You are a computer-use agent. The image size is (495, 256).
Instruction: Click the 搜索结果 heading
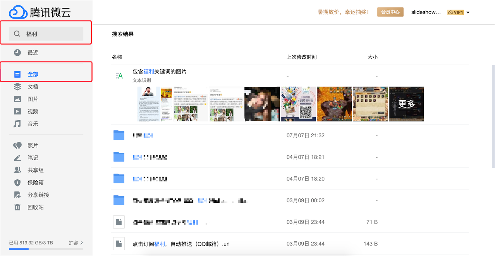tap(123, 34)
